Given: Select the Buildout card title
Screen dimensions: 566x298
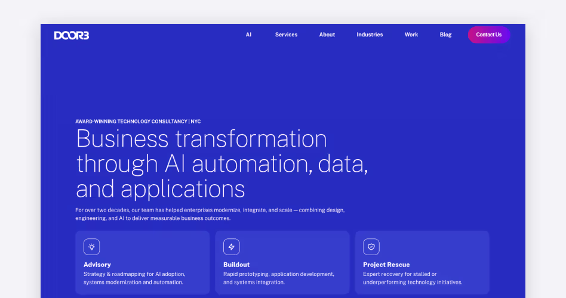Looking at the screenshot, I should (236, 265).
